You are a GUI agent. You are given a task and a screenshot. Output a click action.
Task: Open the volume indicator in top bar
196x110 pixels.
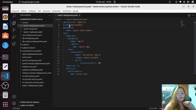(184, 2)
